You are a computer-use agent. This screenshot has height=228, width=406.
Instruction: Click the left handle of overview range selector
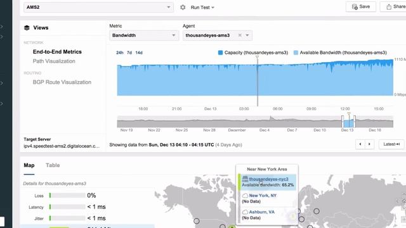tap(343, 122)
